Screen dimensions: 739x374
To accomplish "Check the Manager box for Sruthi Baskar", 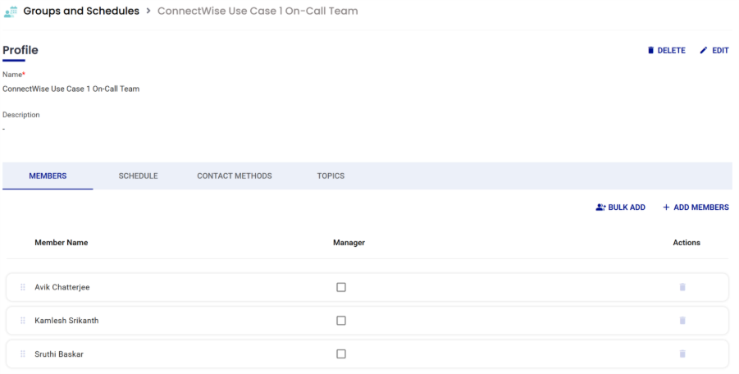I will 341,354.
